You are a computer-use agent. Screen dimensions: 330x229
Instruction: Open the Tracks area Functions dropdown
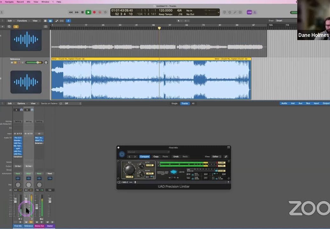(23, 21)
